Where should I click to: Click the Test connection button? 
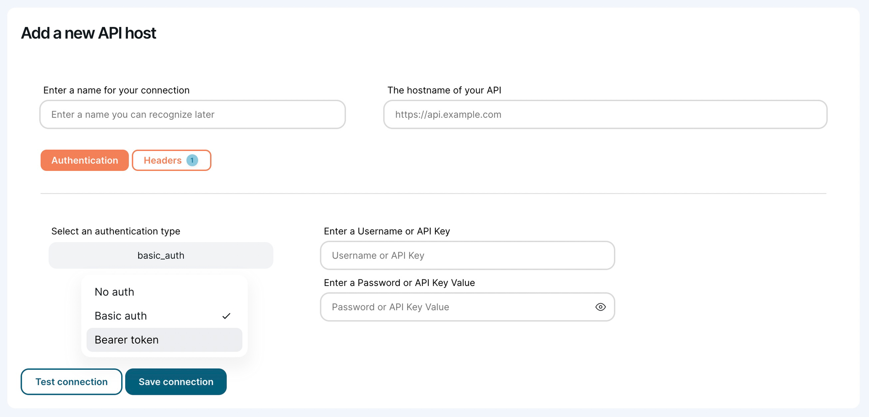pyautogui.click(x=71, y=381)
